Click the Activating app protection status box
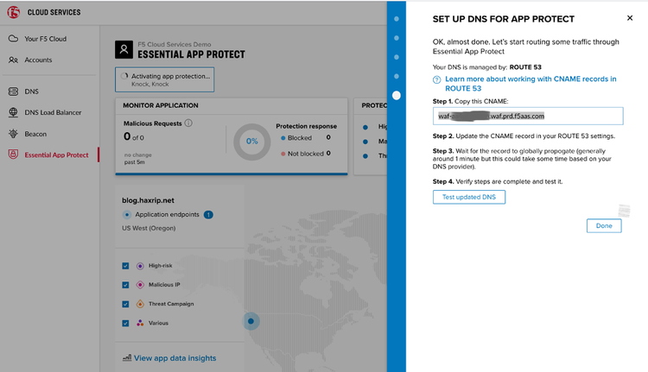Viewport: 648px width, 372px height. point(164,79)
